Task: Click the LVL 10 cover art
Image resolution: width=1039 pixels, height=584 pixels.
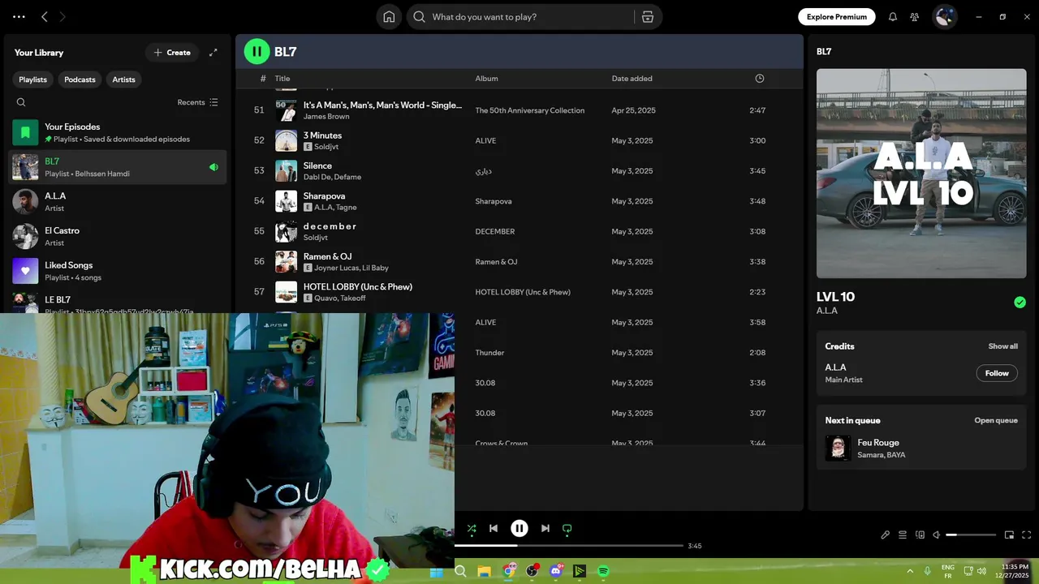Action: (x=921, y=174)
